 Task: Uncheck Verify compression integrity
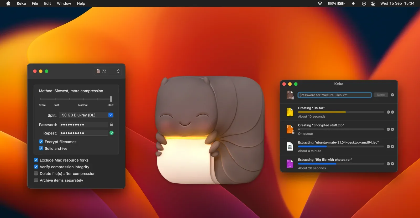pos(36,167)
